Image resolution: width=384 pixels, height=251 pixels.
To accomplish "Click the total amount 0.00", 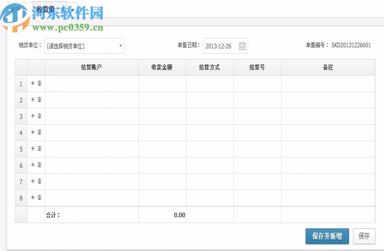I will click(180, 215).
